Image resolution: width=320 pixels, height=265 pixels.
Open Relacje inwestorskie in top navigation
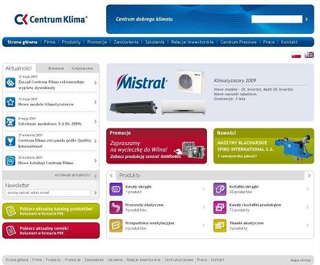tap(192, 42)
